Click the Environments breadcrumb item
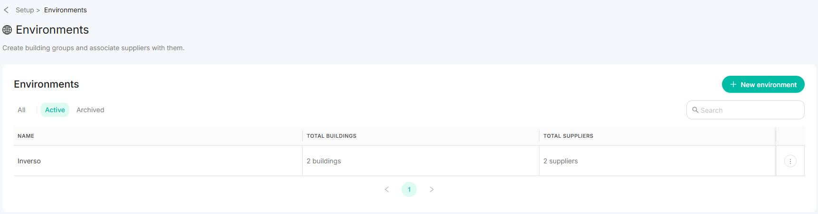Screen dimensions: 818x214 point(66,10)
